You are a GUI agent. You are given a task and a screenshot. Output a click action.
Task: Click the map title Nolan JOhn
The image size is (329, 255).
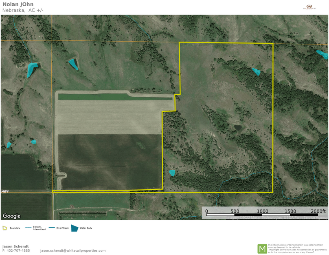coord(18,4)
